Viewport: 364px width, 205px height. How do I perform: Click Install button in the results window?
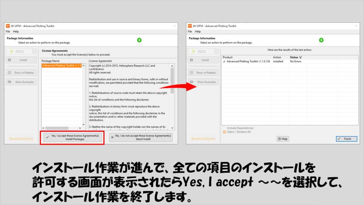pos(203,60)
